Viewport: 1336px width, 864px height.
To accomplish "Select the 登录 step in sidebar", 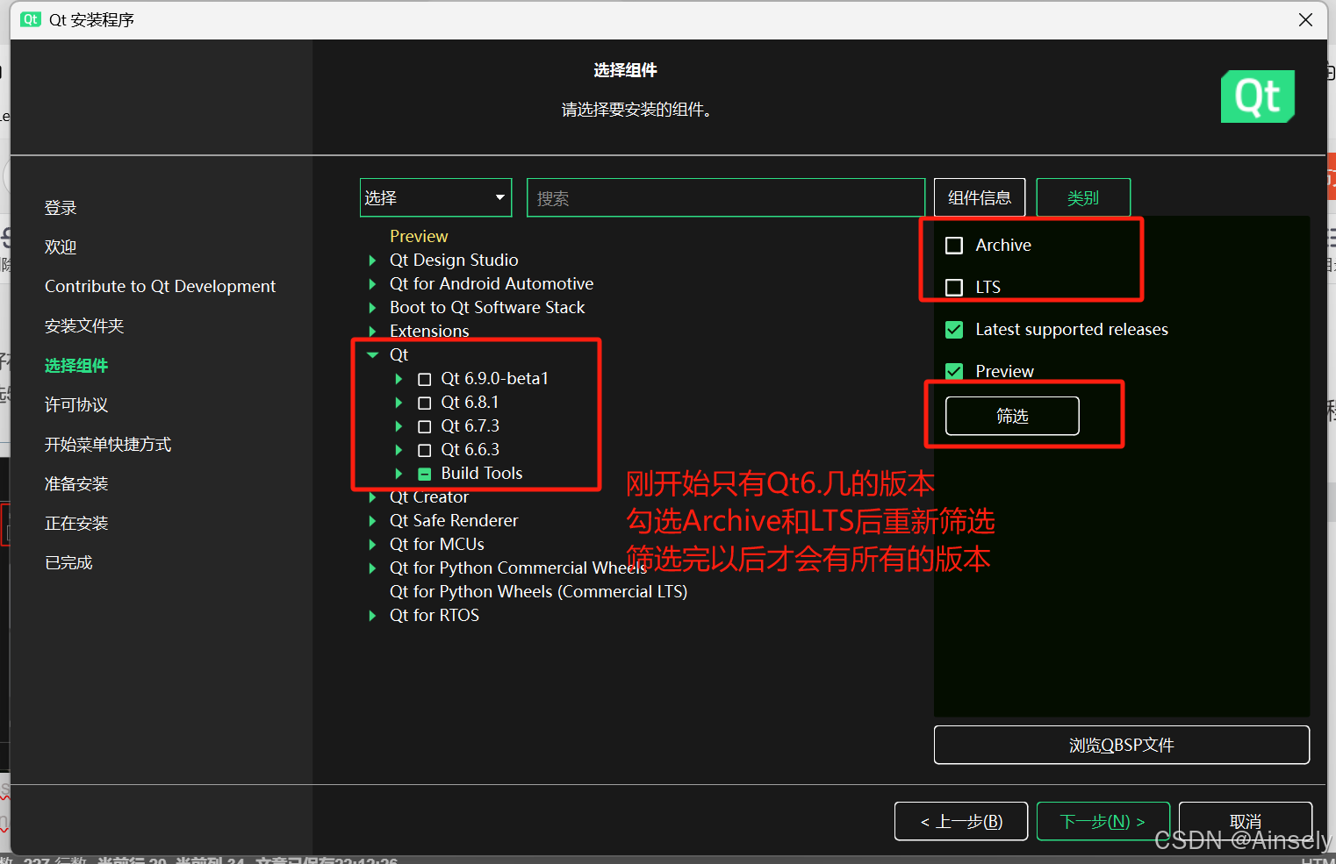I will (x=61, y=208).
